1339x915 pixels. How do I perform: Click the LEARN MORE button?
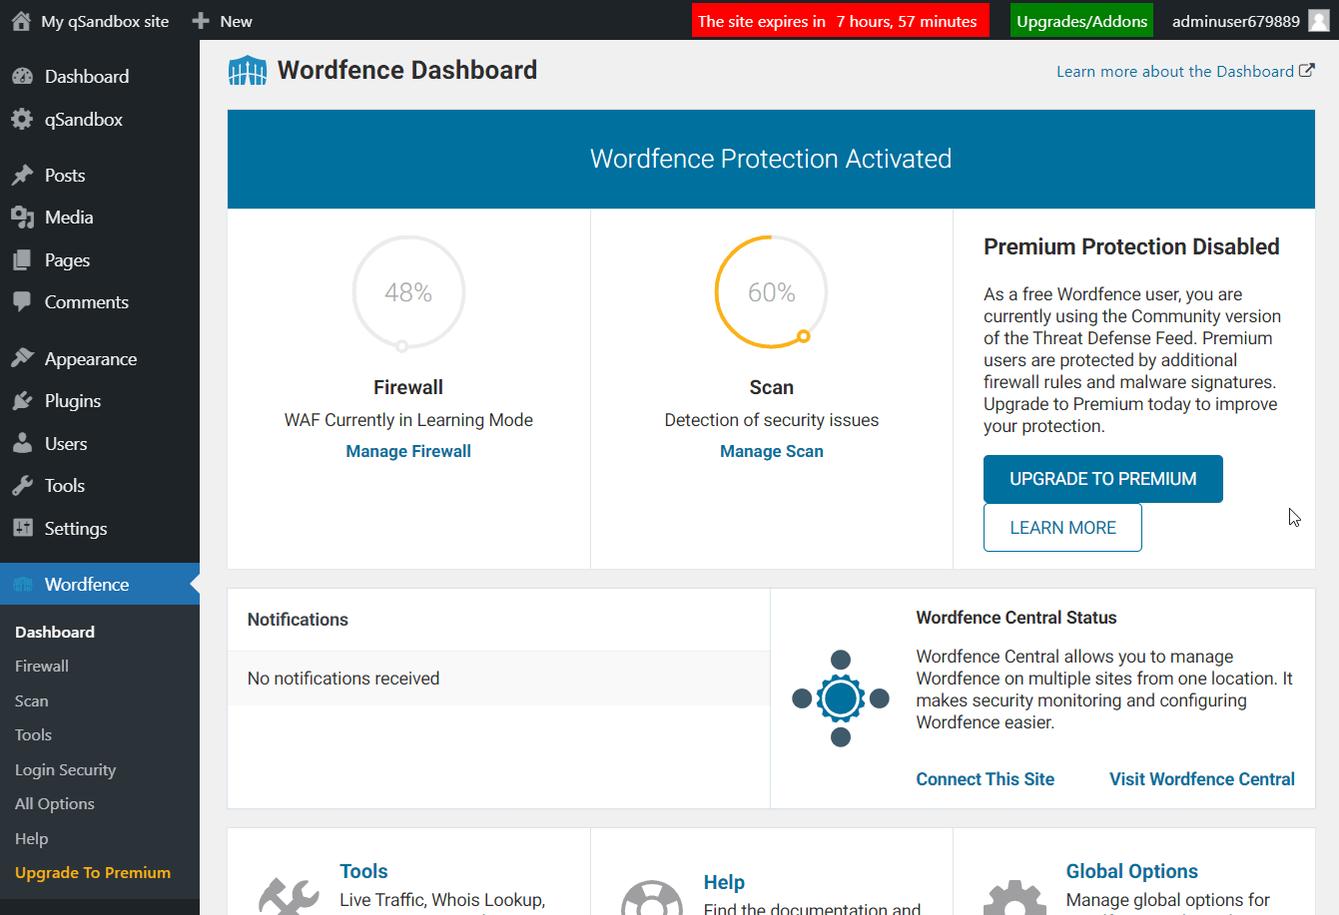1062,528
